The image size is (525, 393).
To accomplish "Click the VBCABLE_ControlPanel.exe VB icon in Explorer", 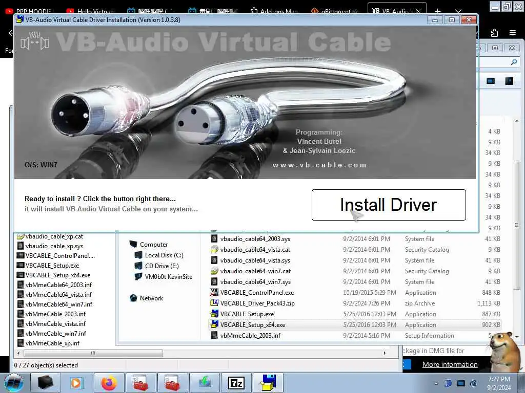I will click(x=214, y=292).
